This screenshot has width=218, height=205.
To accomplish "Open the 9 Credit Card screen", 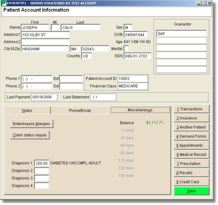I will tap(191, 182).
